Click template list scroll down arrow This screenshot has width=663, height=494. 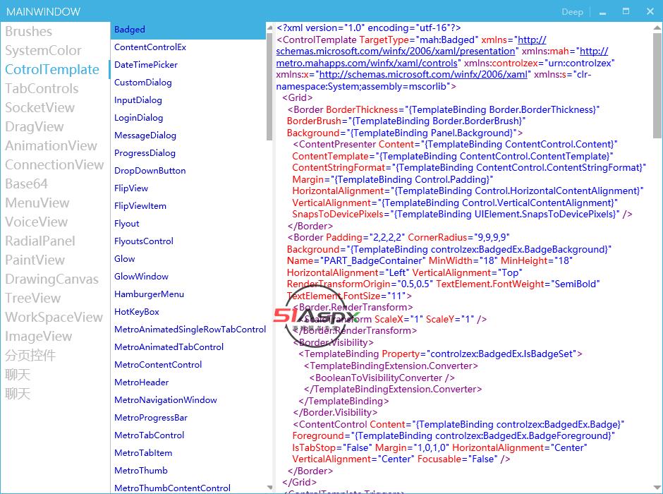point(269,488)
